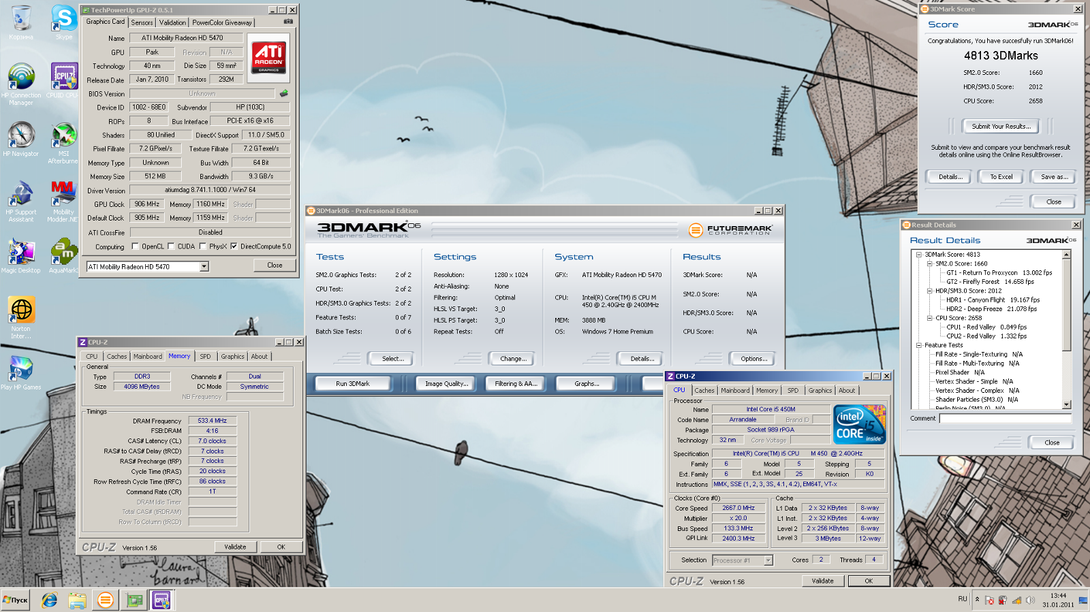Image resolution: width=1090 pixels, height=612 pixels.
Task: Click Graphs... button in 3DMark06
Action: coord(586,384)
